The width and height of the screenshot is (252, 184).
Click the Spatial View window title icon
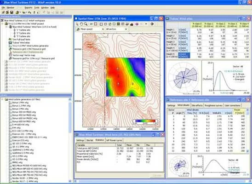(76, 19)
